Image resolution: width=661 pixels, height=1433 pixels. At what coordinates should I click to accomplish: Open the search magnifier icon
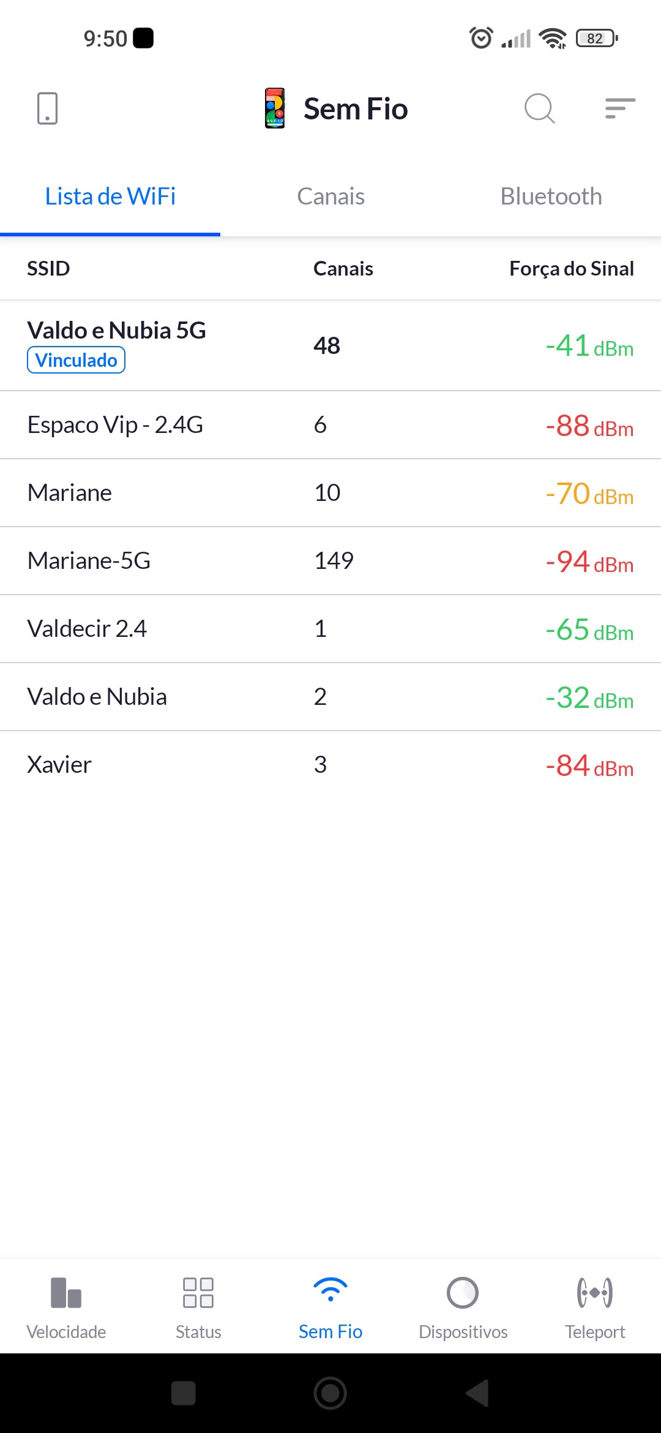(539, 108)
